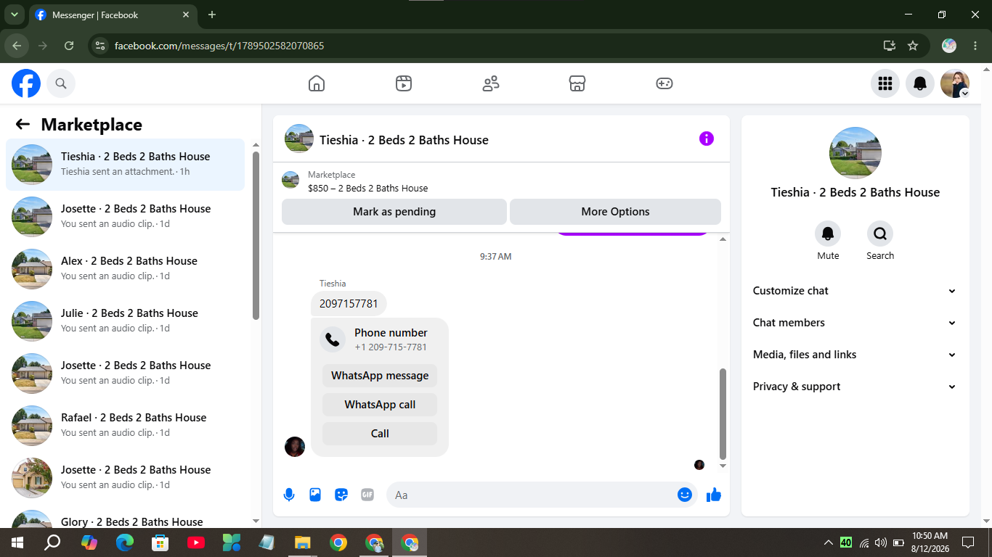Click the Aa message input field

[532, 495]
